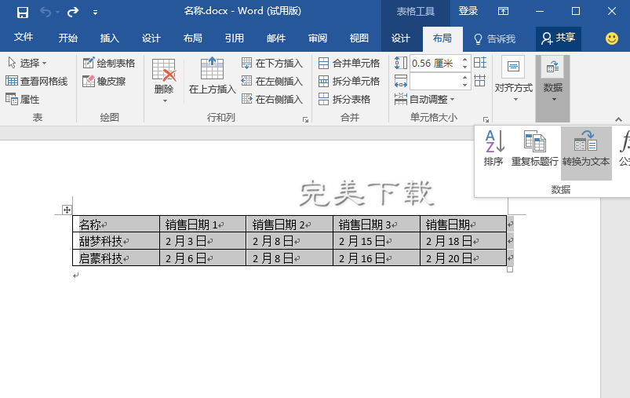The image size is (630, 398).
Task: Click the table move handle
Action: click(67, 210)
